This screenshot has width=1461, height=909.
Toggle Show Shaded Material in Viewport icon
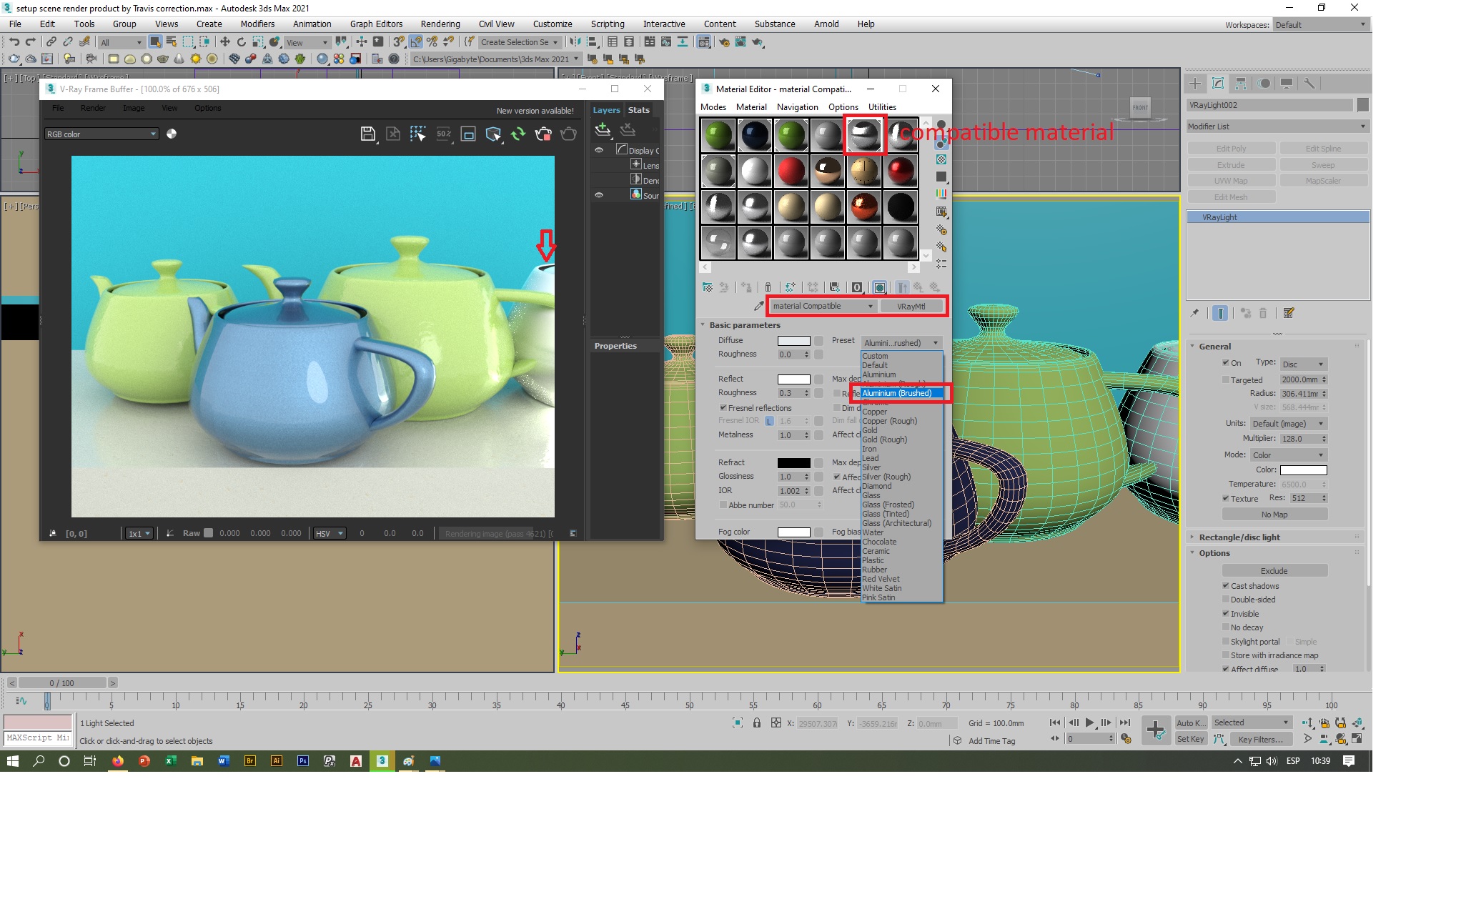pyautogui.click(x=879, y=287)
